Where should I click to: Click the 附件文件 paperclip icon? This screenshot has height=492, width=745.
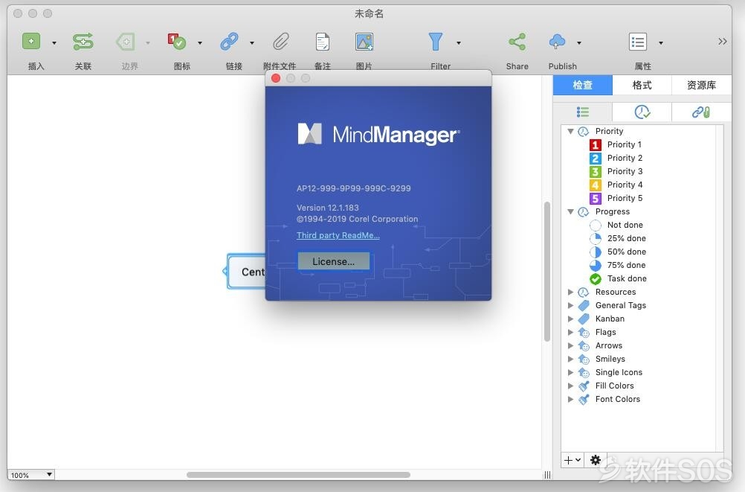(x=281, y=42)
